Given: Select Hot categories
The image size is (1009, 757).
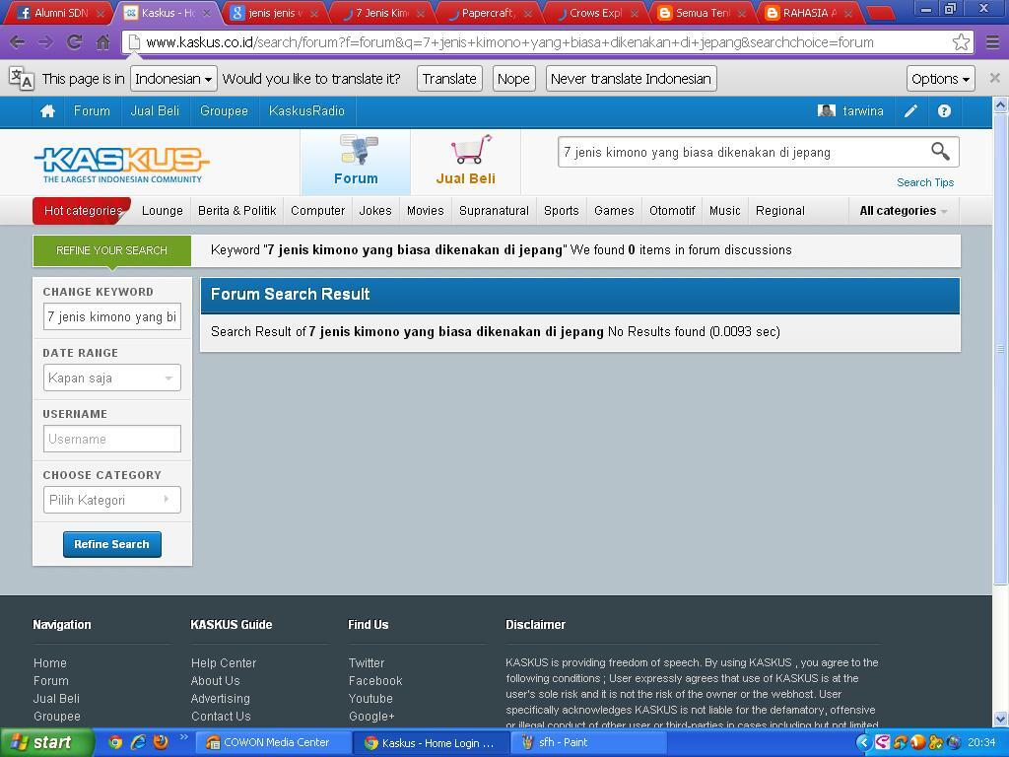Looking at the screenshot, I should click(82, 211).
